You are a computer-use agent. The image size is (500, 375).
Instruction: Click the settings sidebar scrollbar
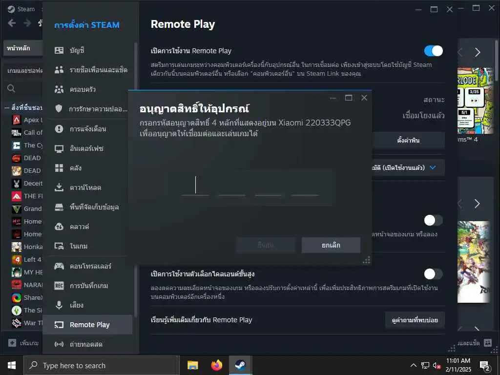136,179
